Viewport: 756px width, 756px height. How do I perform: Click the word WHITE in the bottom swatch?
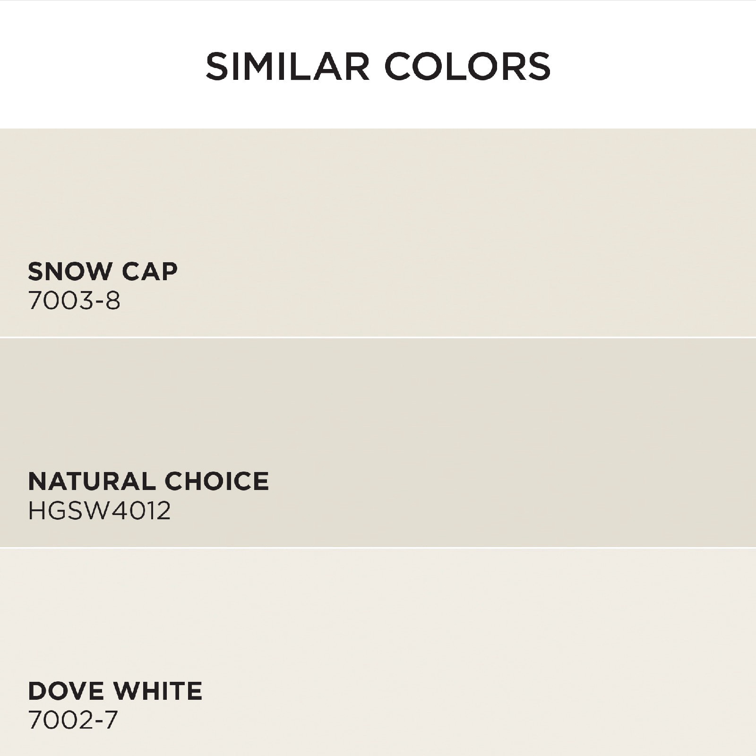coord(158,691)
